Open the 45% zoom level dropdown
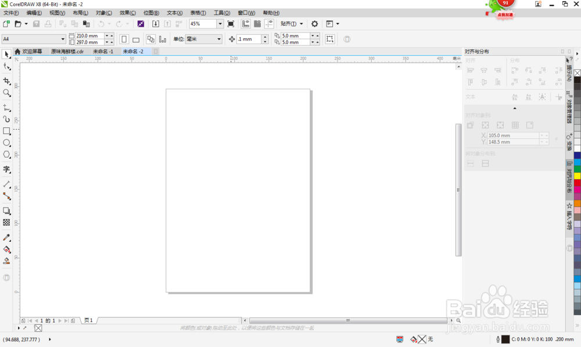 pos(220,24)
